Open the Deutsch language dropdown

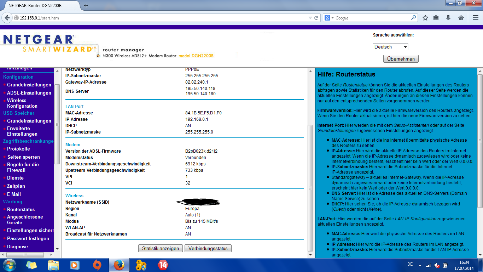pyautogui.click(x=390, y=47)
